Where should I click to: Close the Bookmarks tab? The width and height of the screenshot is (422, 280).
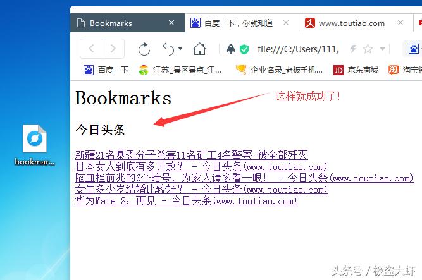[x=171, y=23]
